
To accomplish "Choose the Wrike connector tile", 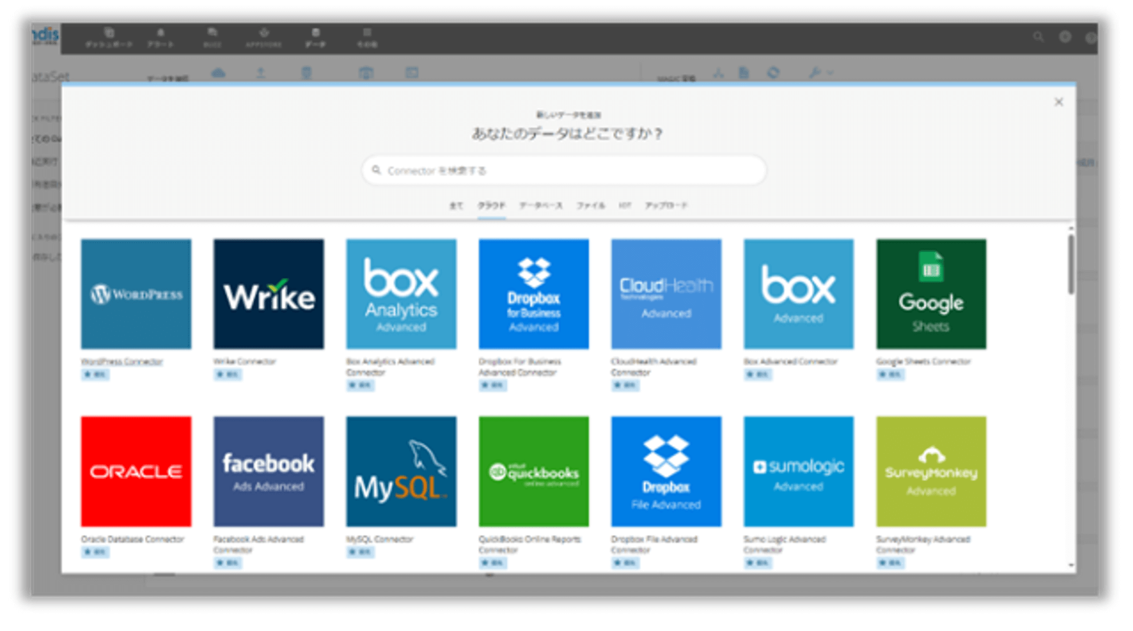I will tap(269, 294).
